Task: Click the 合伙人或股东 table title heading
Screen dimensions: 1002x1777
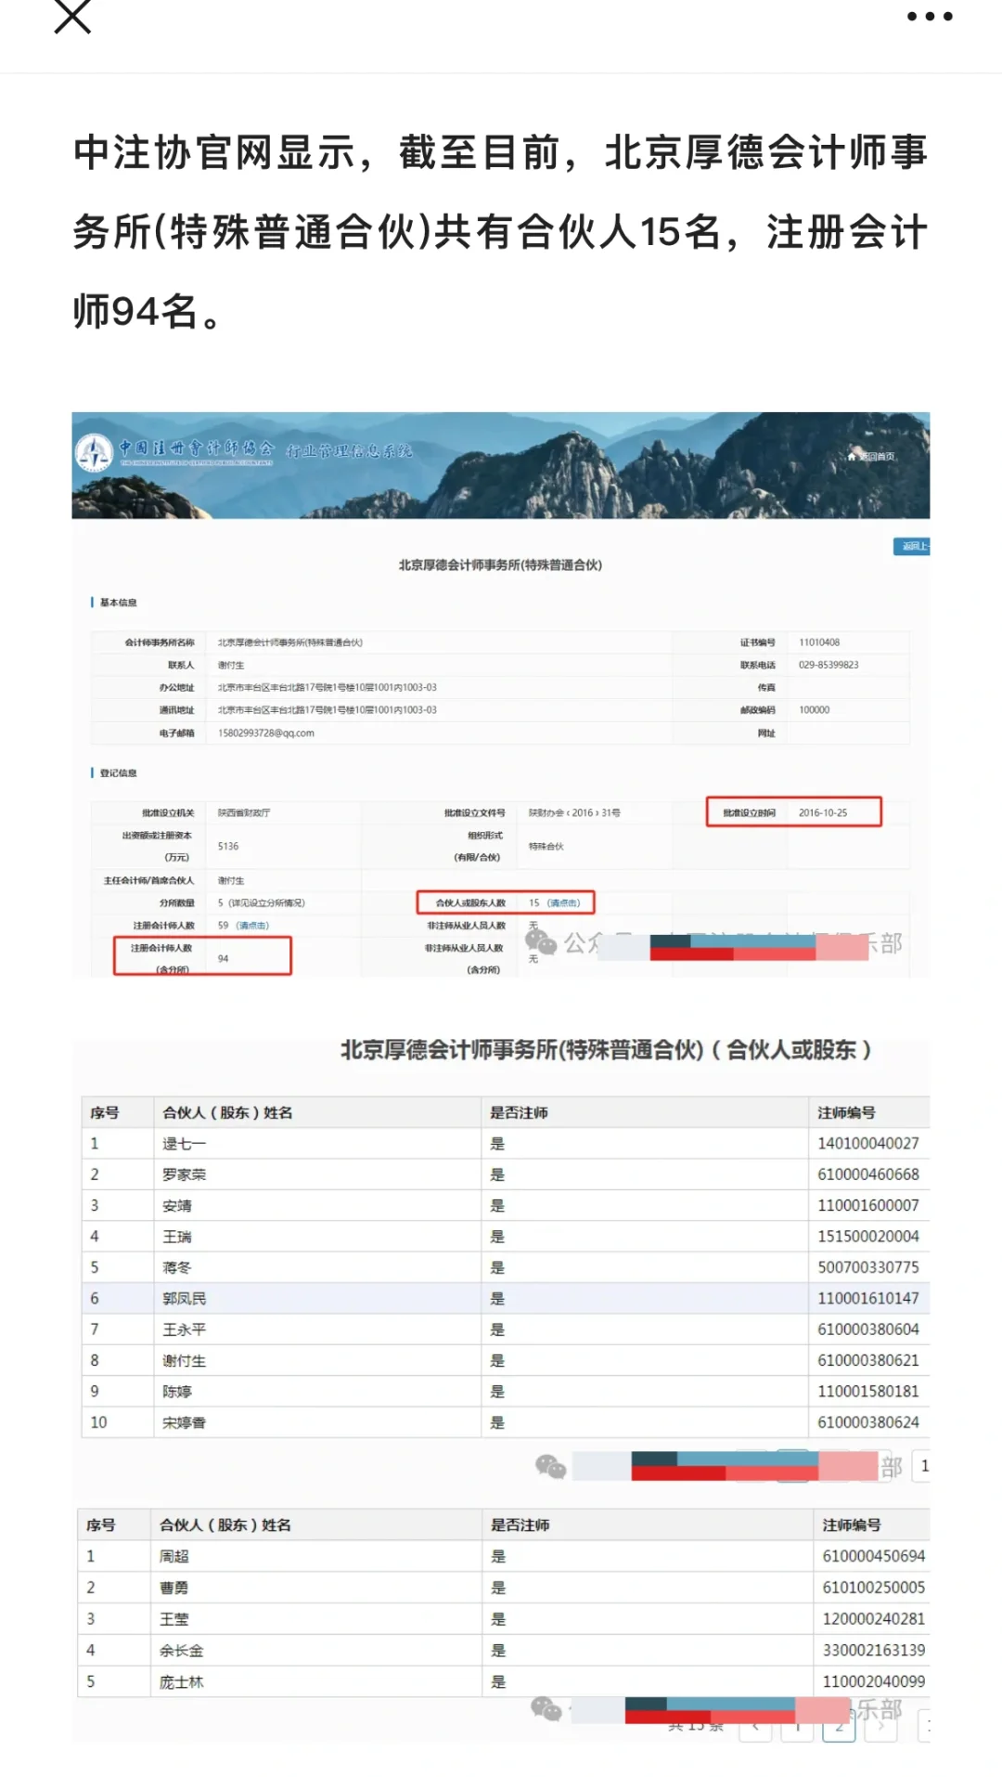Action: pyautogui.click(x=606, y=1050)
